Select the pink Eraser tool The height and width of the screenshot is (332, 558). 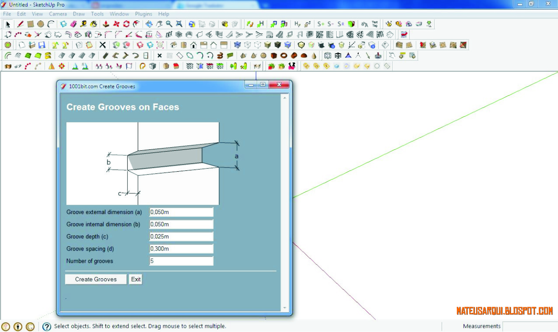pyautogui.click(x=73, y=24)
